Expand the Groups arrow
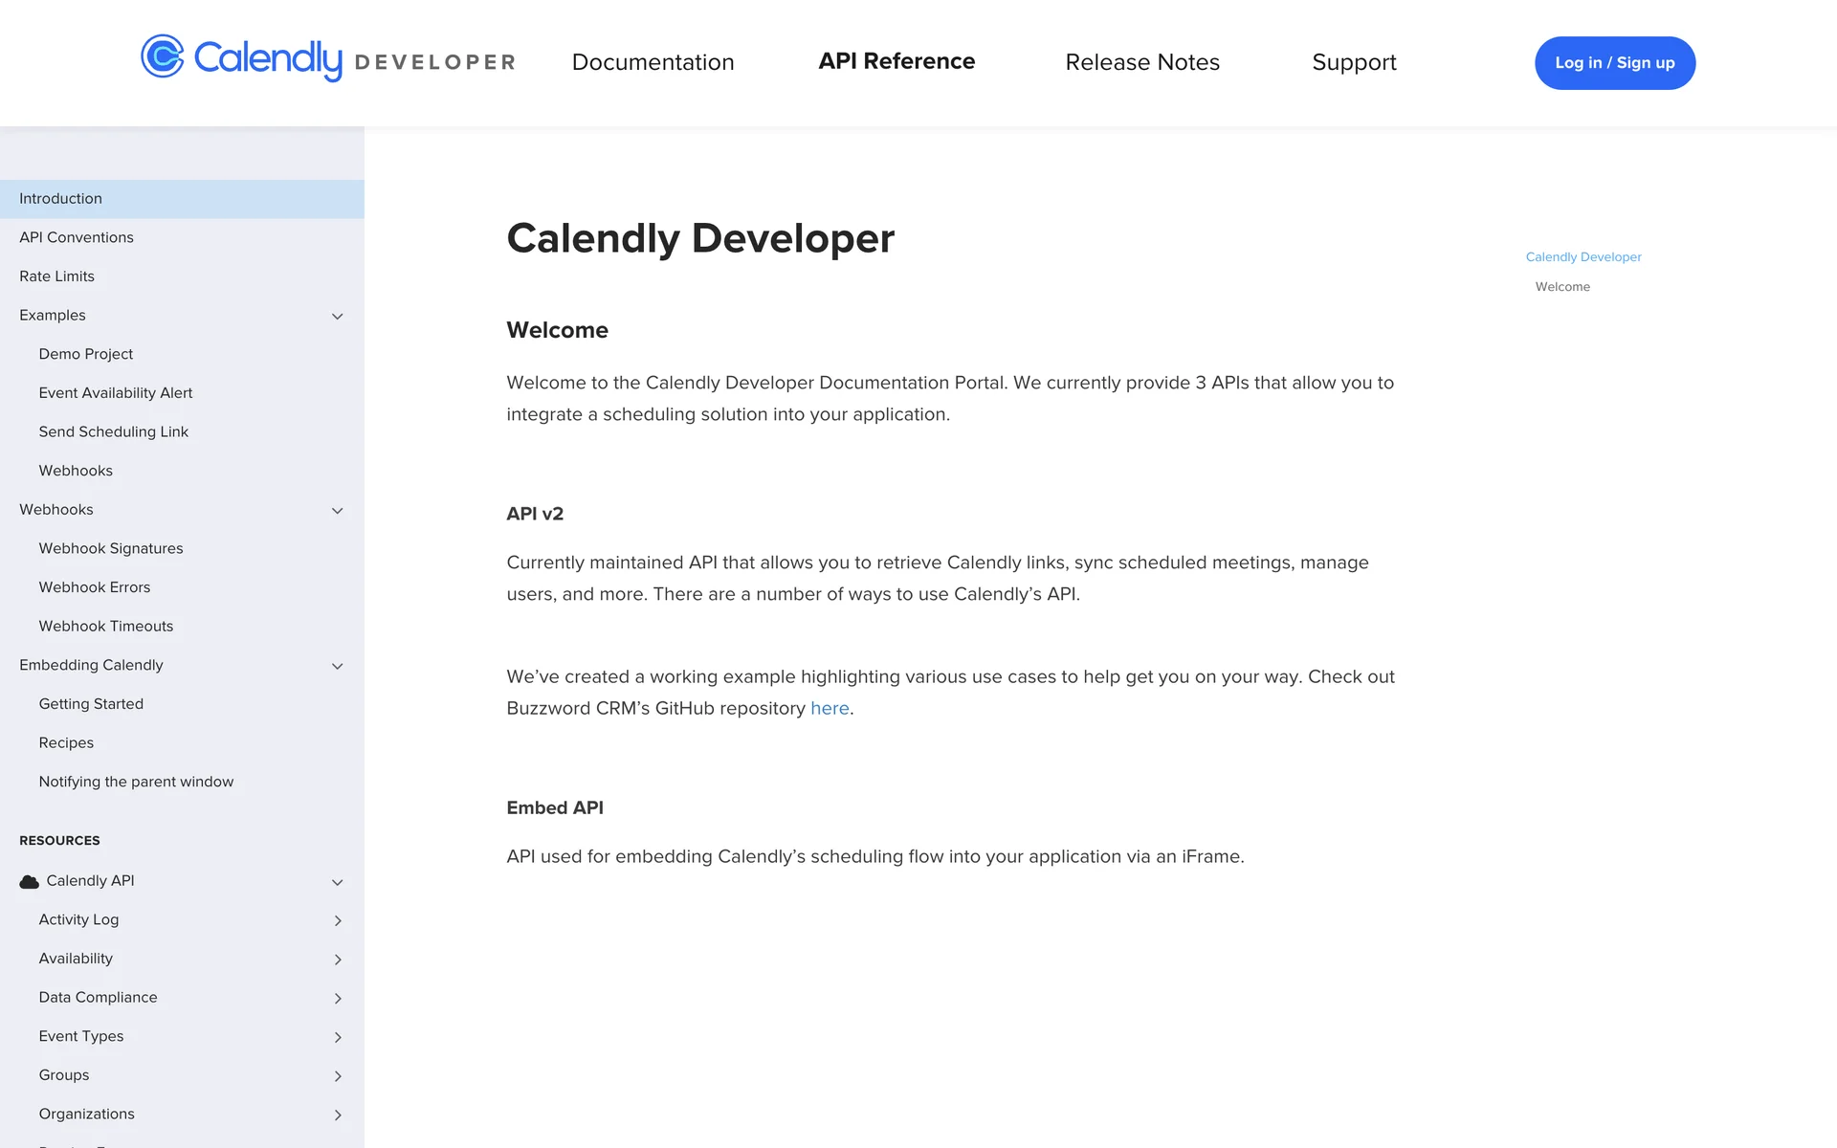Viewport: 1837px width, 1148px height. [x=338, y=1076]
